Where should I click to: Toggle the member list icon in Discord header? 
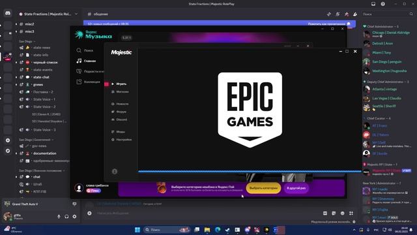(x=355, y=14)
